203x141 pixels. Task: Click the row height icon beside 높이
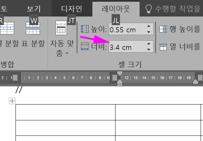(85, 29)
